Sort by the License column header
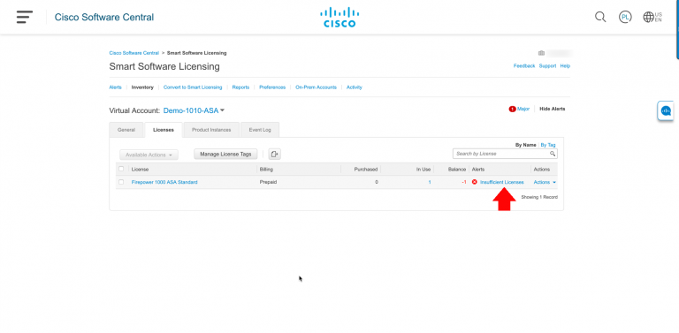The image size is (679, 333). 140,169
